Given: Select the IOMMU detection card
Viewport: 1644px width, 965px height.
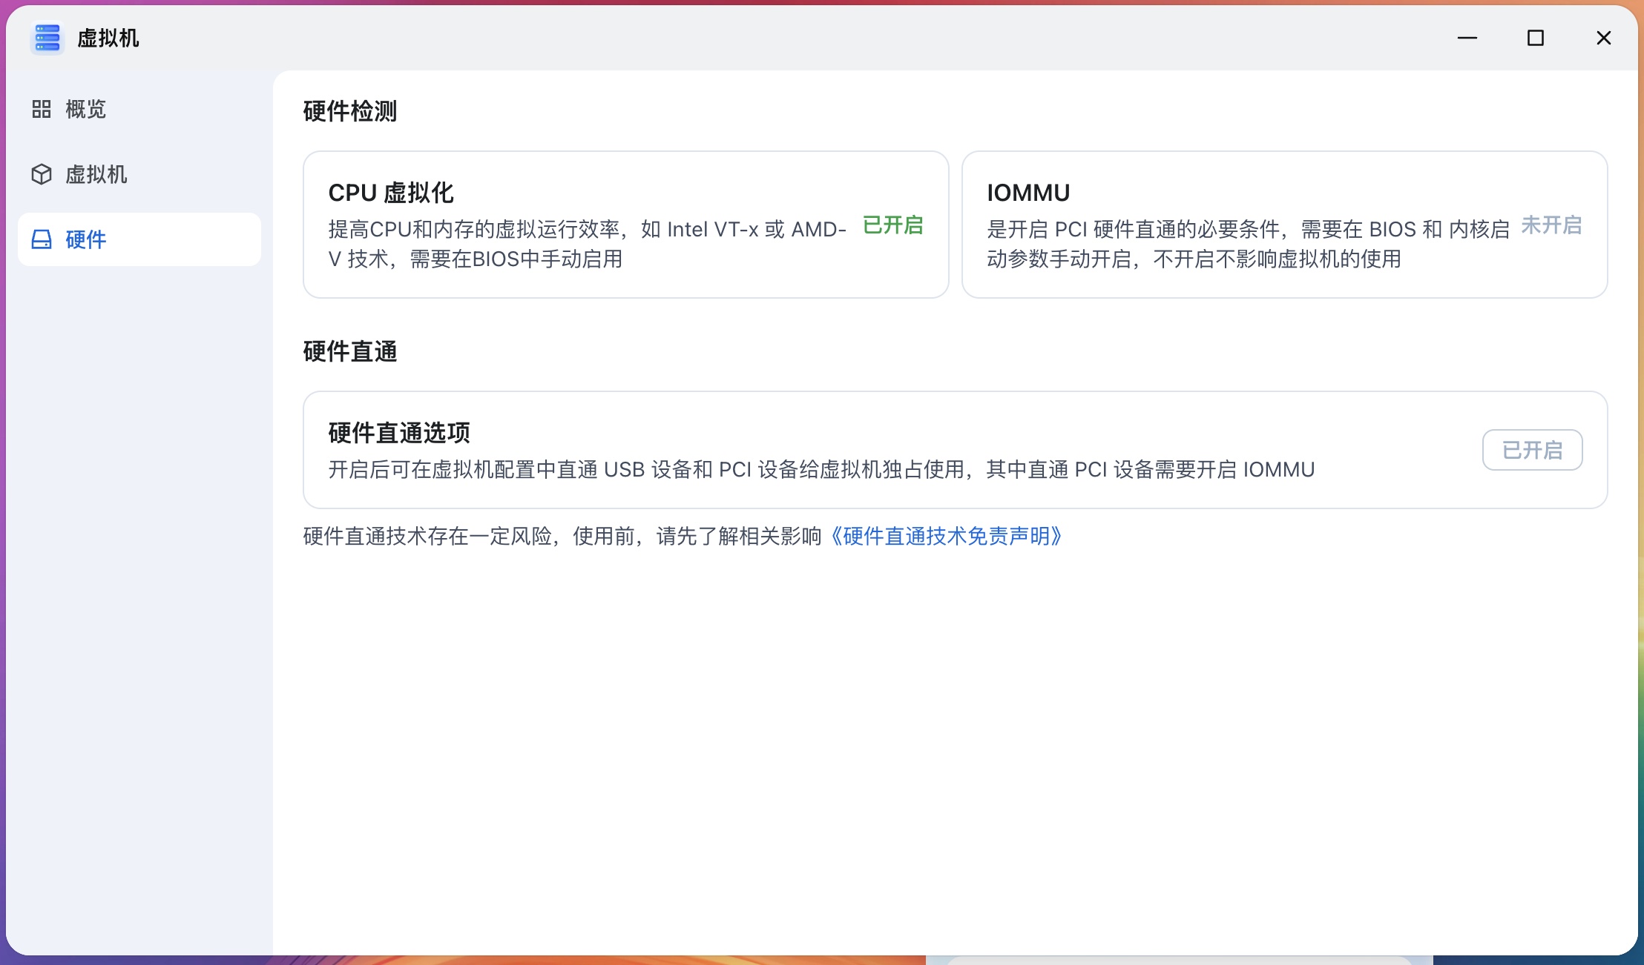Looking at the screenshot, I should click(1283, 225).
